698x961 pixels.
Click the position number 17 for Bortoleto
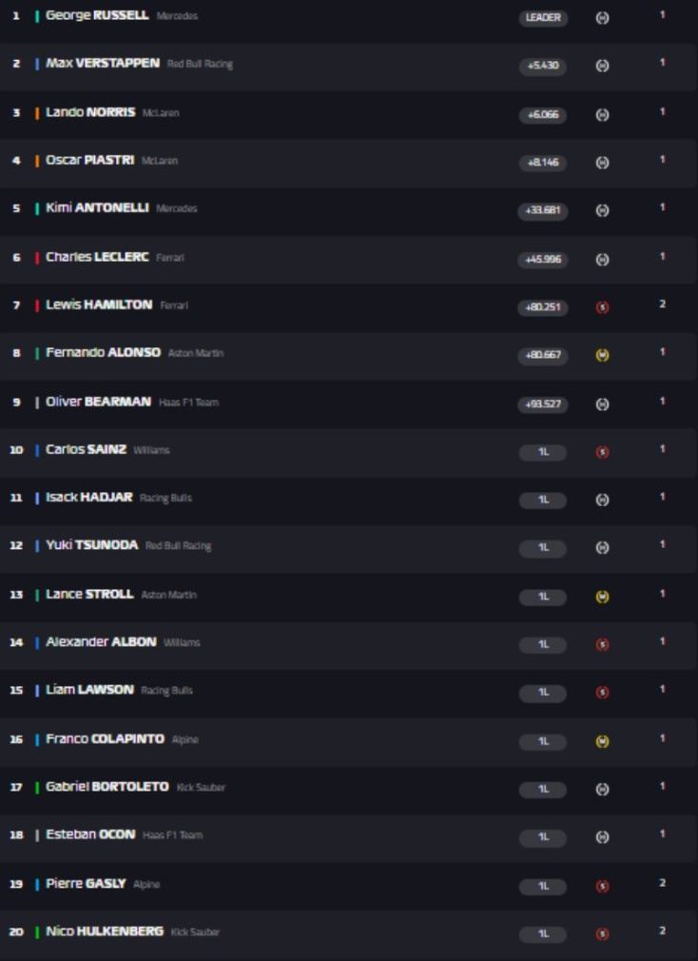pos(16,787)
